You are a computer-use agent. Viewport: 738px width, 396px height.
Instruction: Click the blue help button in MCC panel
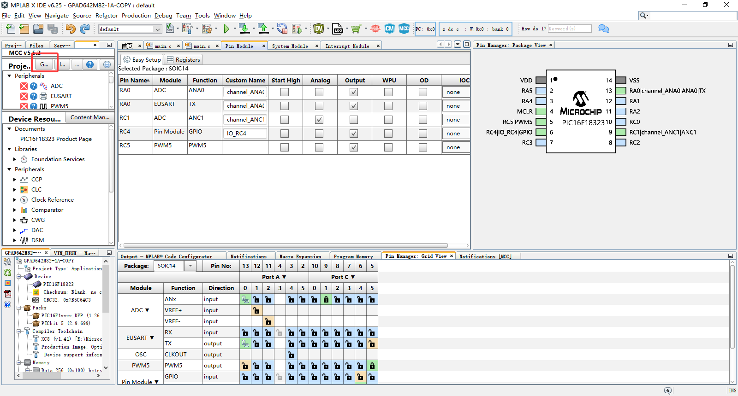click(90, 64)
